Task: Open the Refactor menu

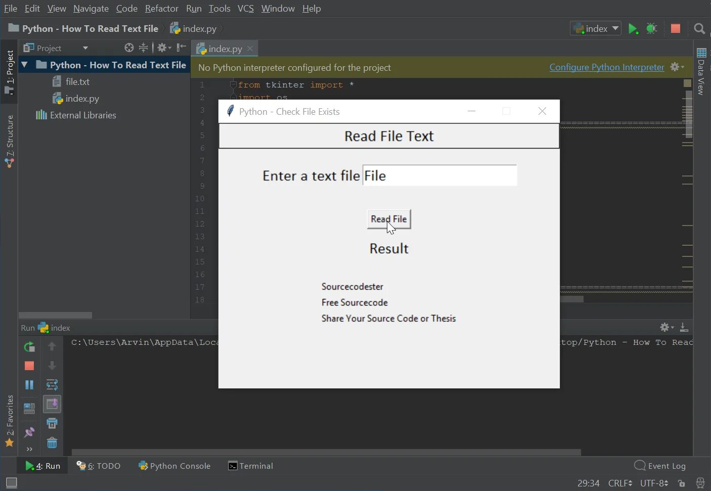Action: coord(161,9)
